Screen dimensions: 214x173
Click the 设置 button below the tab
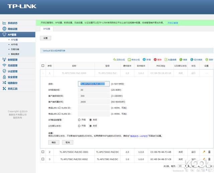45,38
